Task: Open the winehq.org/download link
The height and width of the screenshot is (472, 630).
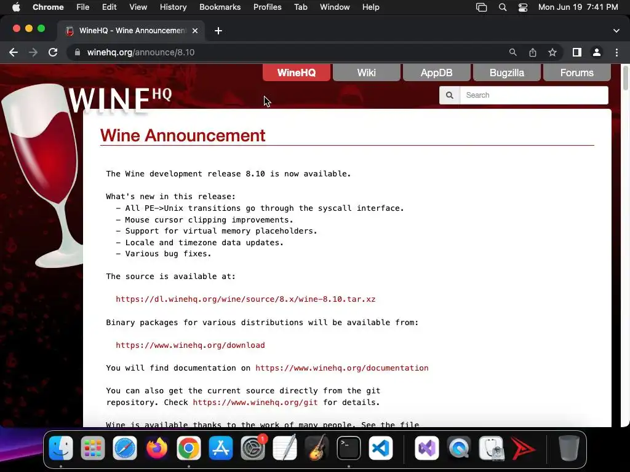Action: 190,345
